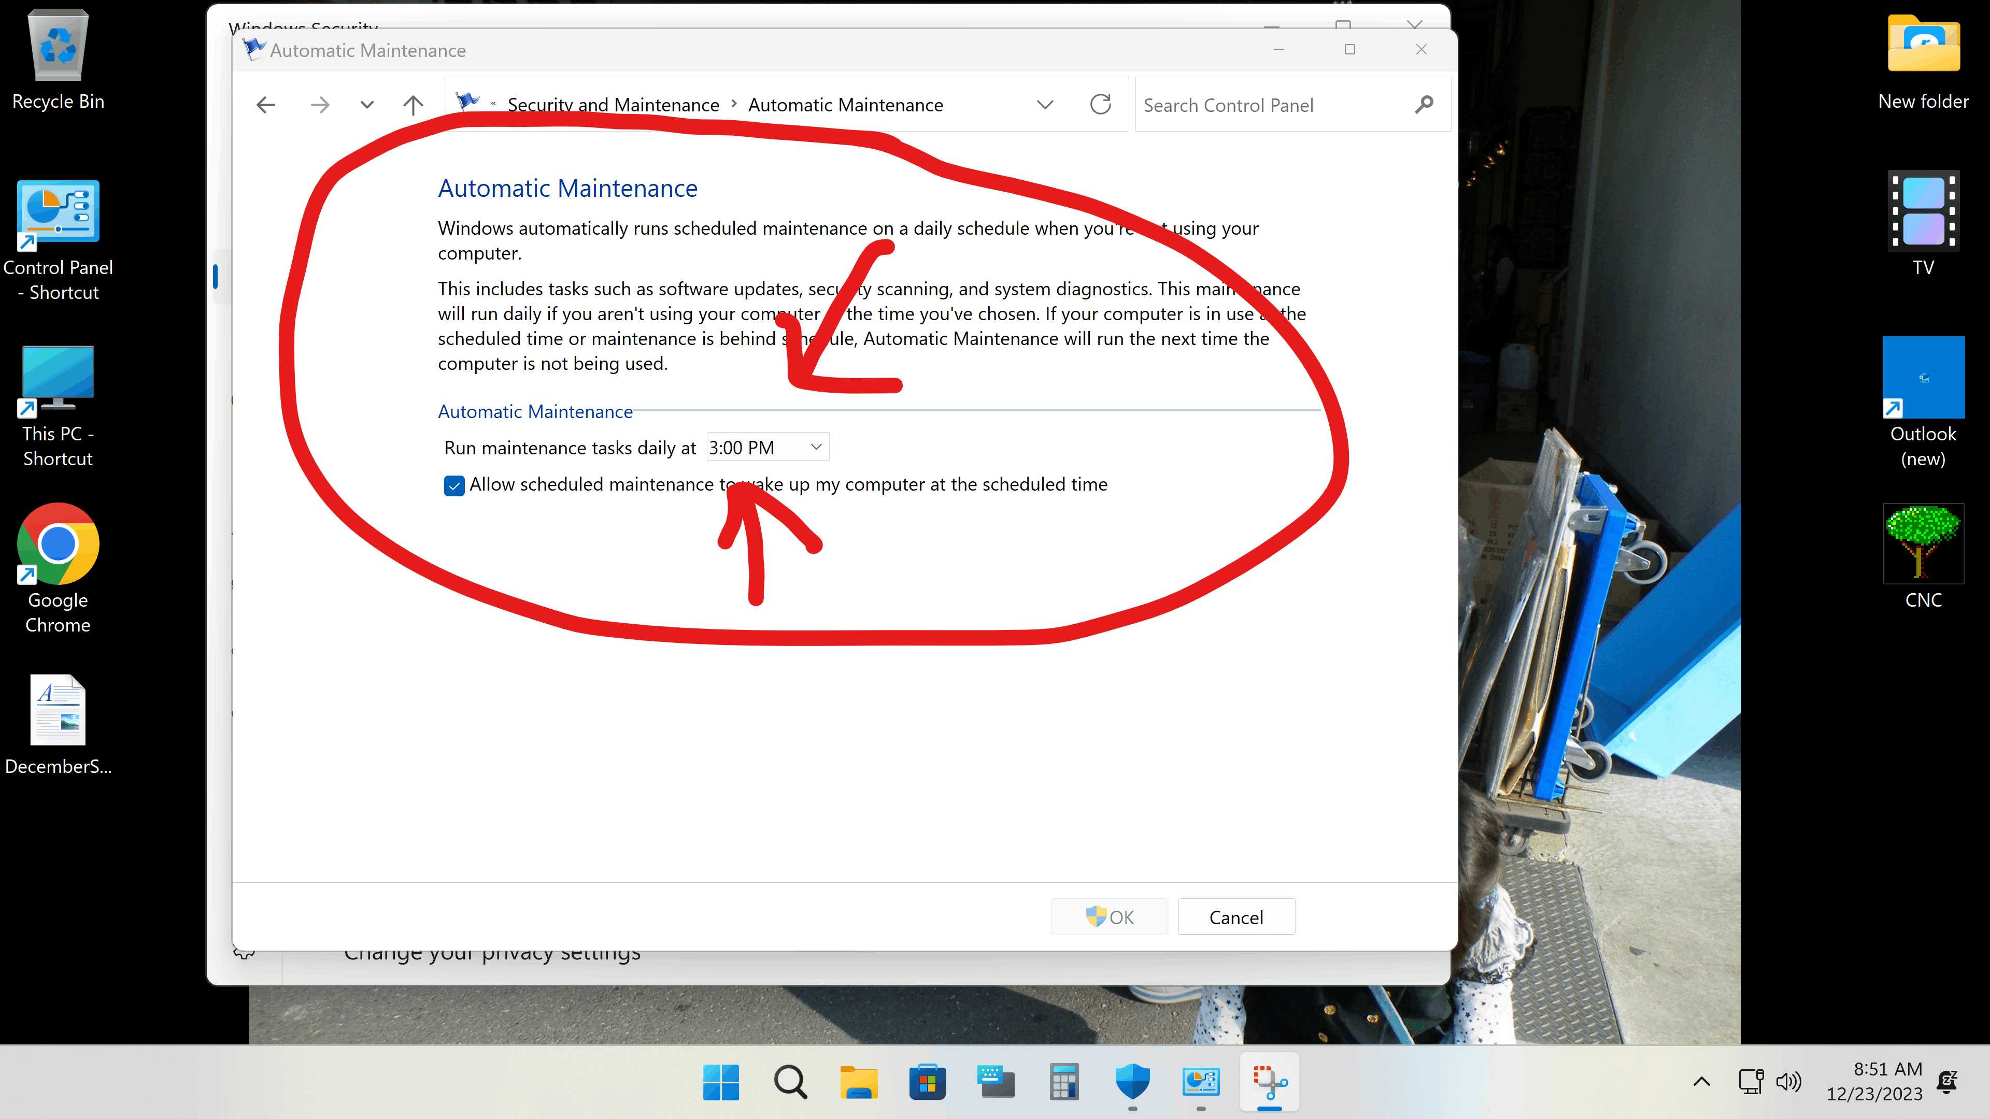Expand the address bar history dropdown
The image size is (1990, 1119).
pos(1044,105)
